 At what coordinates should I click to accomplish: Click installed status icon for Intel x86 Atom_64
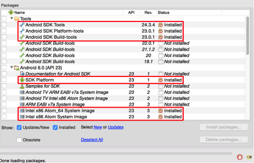tap(161, 111)
